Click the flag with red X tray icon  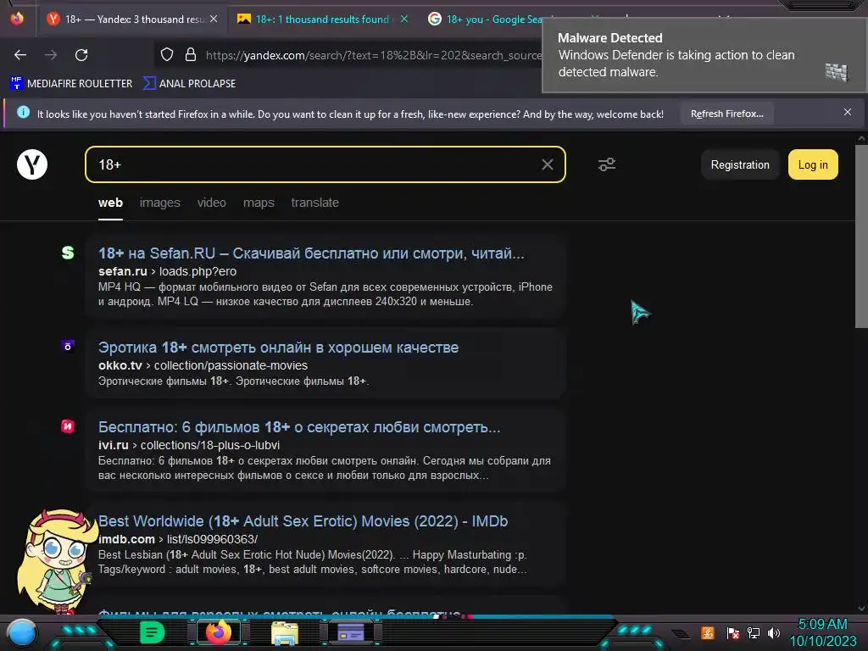point(732,632)
